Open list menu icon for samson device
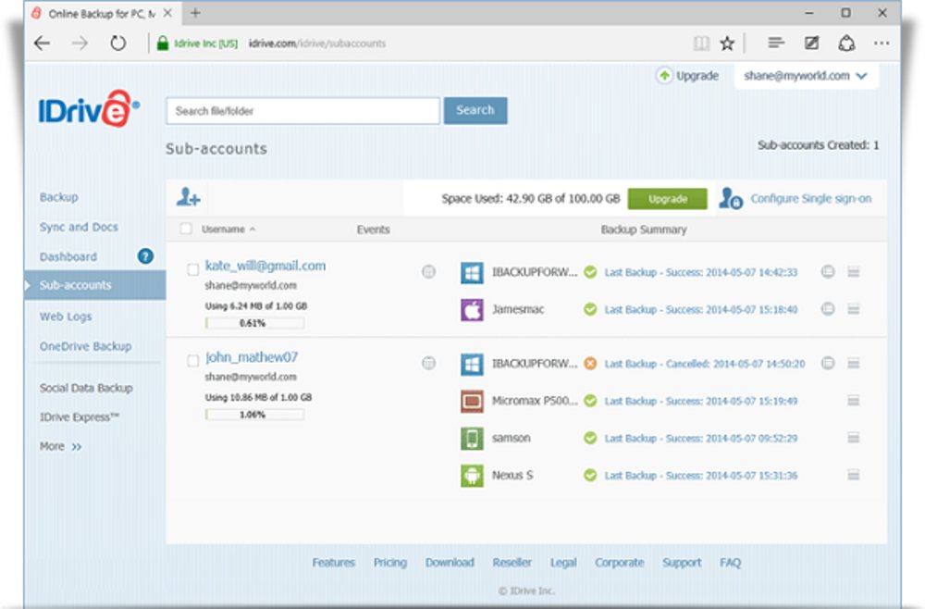The image size is (925, 609). pos(853,438)
